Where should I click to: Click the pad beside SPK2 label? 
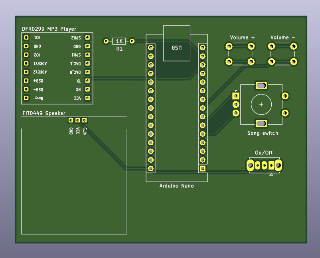87,37
